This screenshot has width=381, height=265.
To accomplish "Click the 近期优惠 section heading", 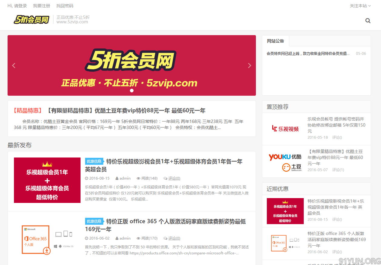I will click(277, 189).
